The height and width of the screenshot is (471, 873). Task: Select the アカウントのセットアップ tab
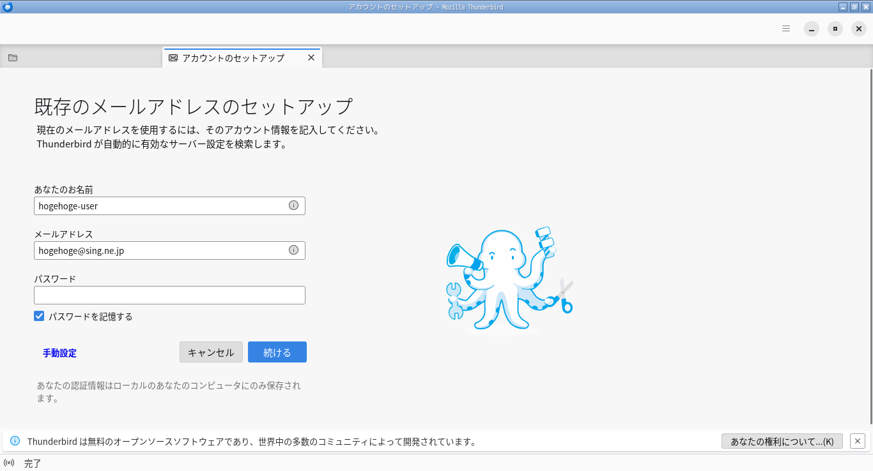(x=242, y=58)
